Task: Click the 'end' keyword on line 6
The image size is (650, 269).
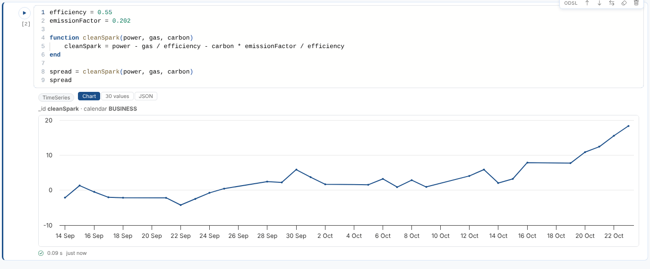Action: coord(55,55)
